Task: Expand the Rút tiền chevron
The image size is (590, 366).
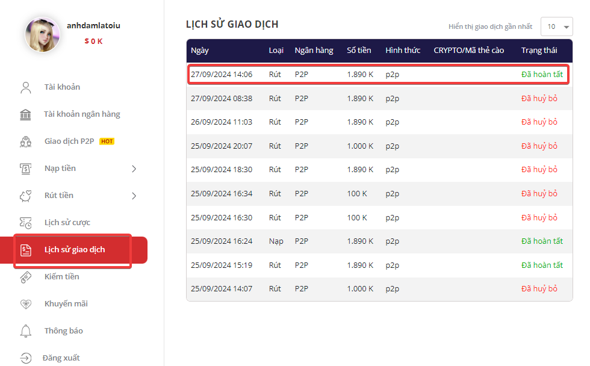Action: 134,196
